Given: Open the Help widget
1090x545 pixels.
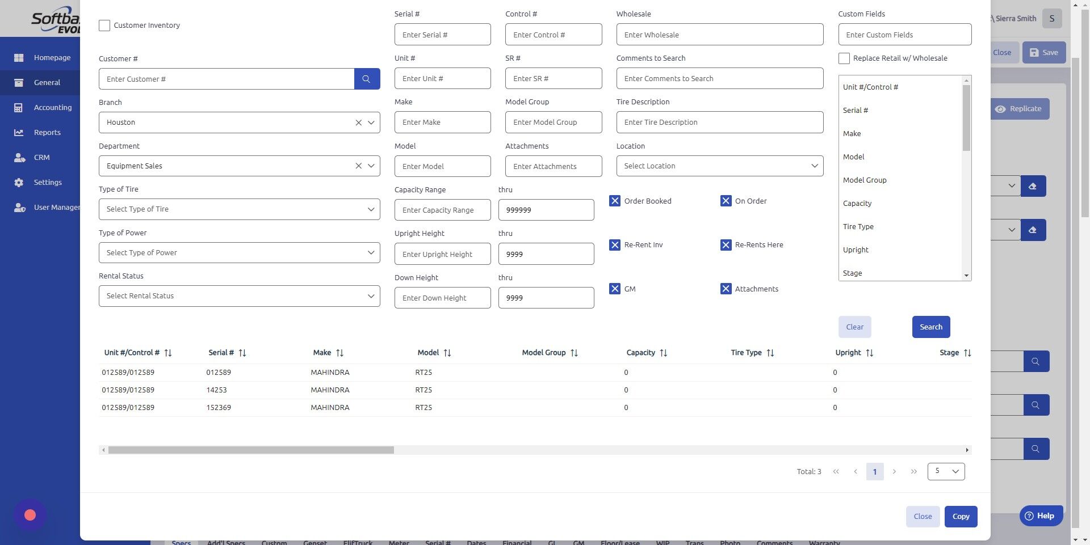Looking at the screenshot, I should tap(1041, 516).
